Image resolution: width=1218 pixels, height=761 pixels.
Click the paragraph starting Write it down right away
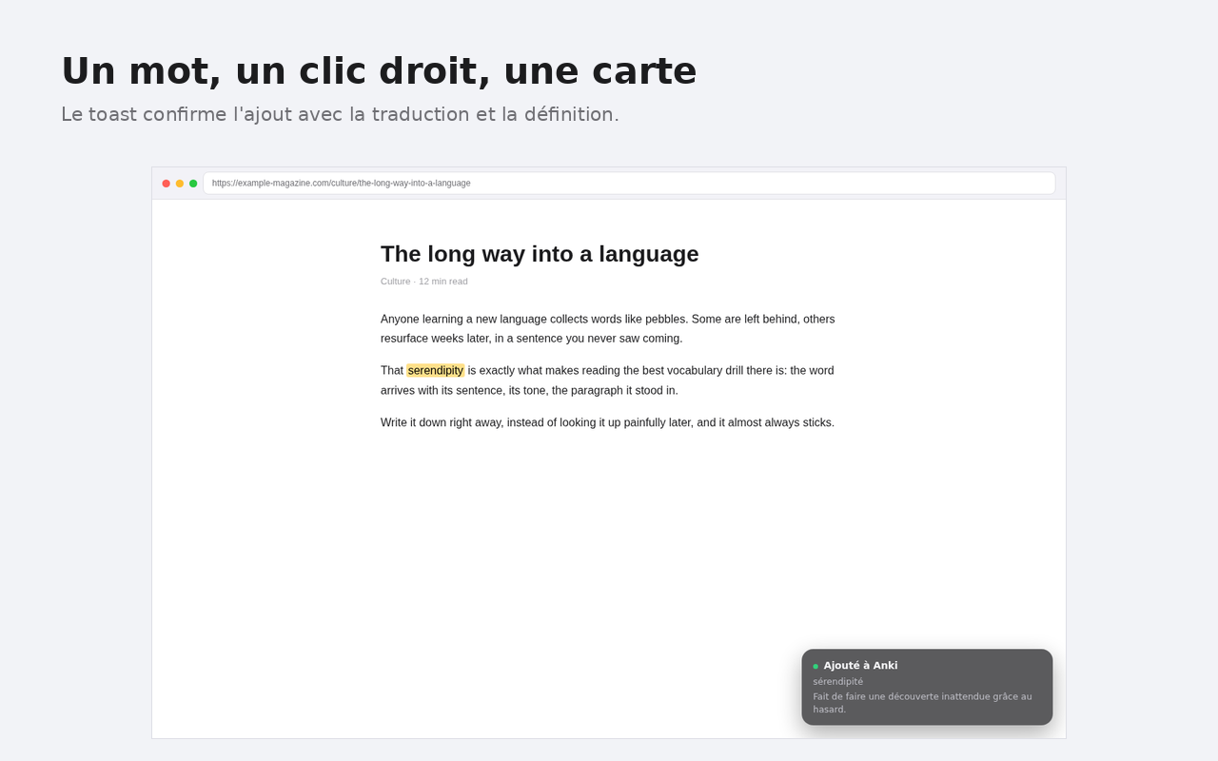click(x=607, y=422)
